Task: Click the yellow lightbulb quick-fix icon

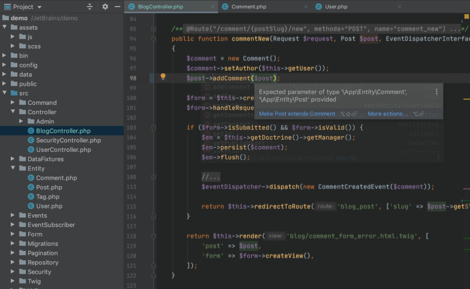Action: click(163, 77)
